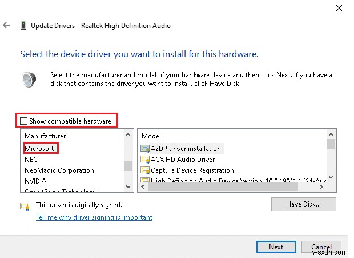
Task: Select NeoMagic Corporation manufacturer
Action: (59, 170)
